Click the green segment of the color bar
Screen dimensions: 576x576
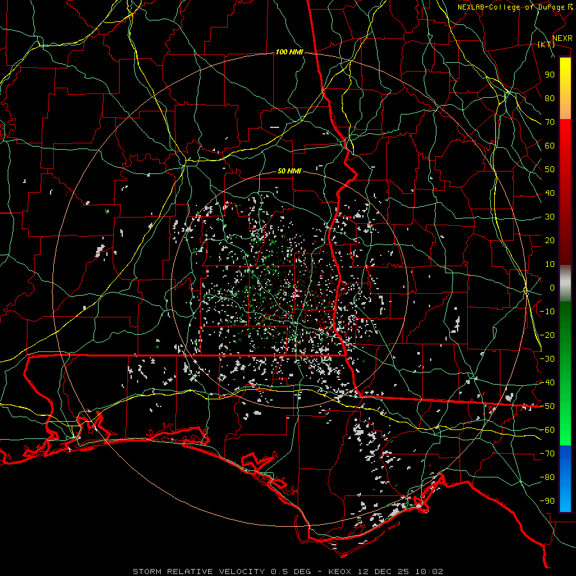pos(565,373)
